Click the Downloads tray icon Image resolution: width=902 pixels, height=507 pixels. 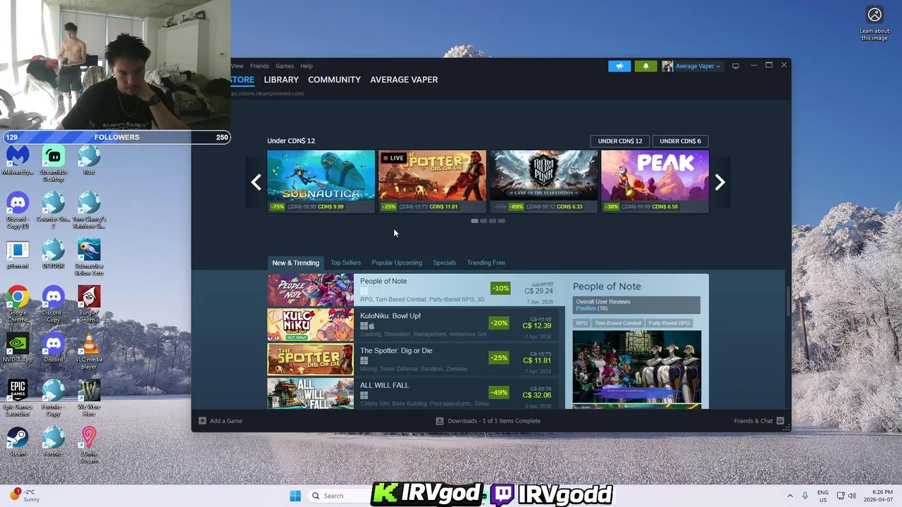(x=440, y=421)
